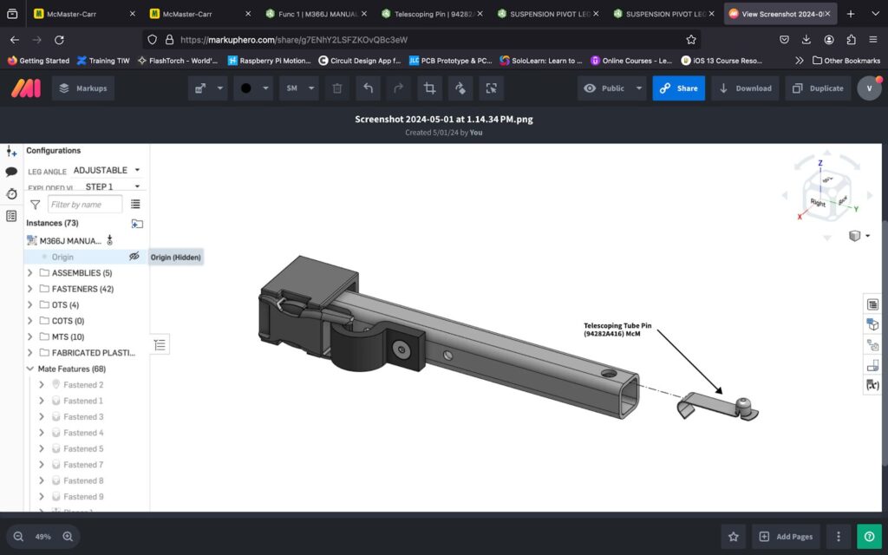Viewport: 888px width, 555px height.
Task: Open the green help button
Action: point(869,537)
